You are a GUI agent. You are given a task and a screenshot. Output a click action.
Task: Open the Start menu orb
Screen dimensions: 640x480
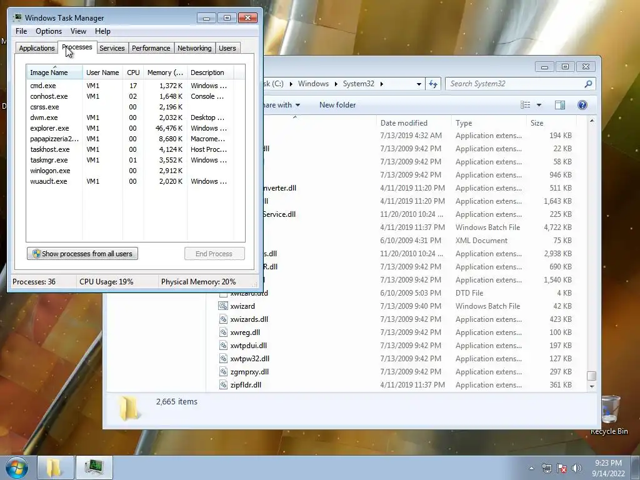(x=16, y=467)
